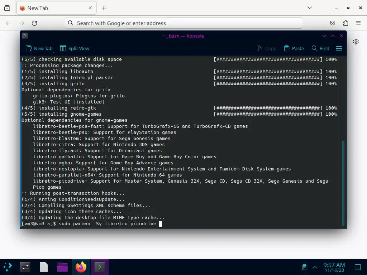The image size is (367, 275).
Task: Reload the Firefox page
Action: tap(34, 23)
